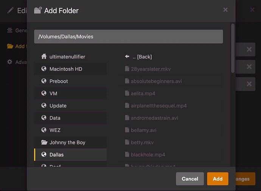Select the Update volume

[x=70, y=106]
